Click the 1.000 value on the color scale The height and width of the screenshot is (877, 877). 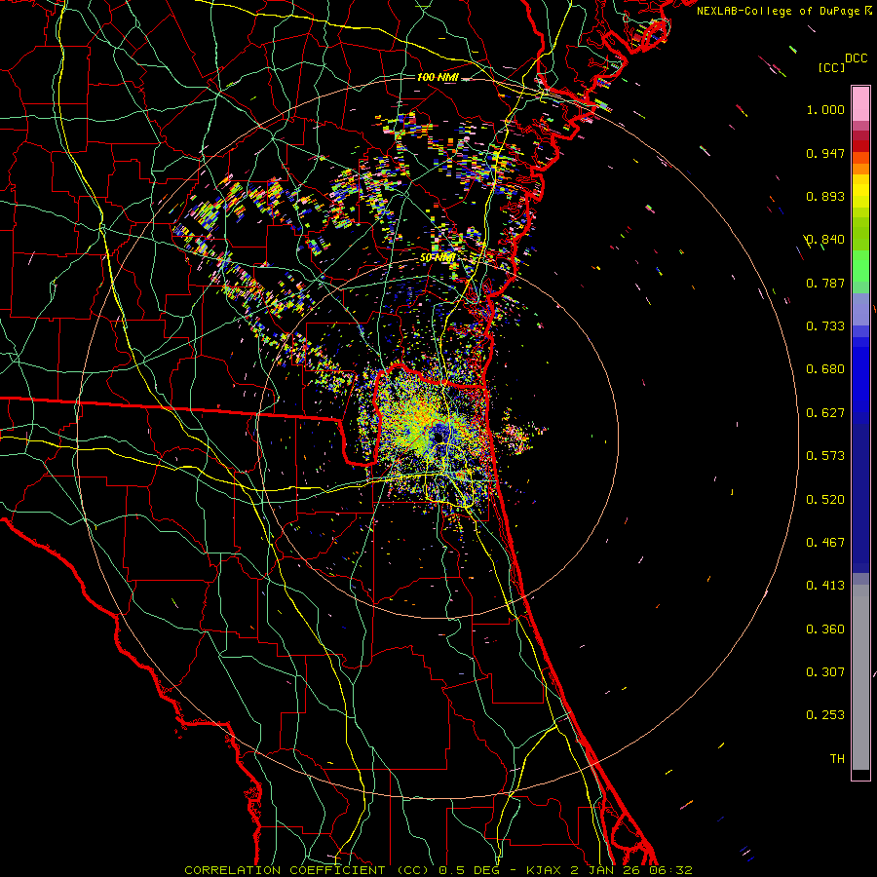[x=825, y=109]
